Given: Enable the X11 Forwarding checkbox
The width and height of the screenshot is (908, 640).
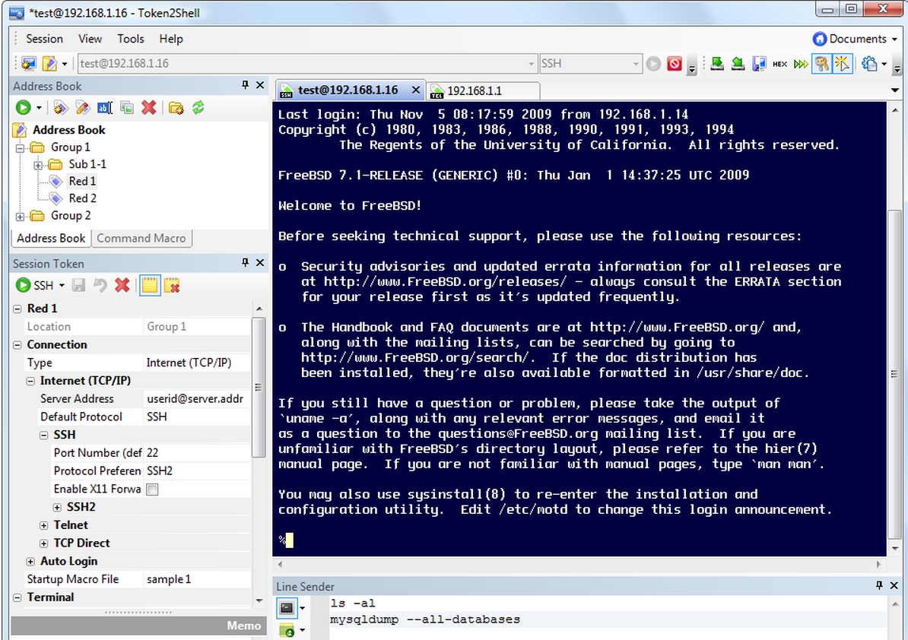Looking at the screenshot, I should 152,490.
